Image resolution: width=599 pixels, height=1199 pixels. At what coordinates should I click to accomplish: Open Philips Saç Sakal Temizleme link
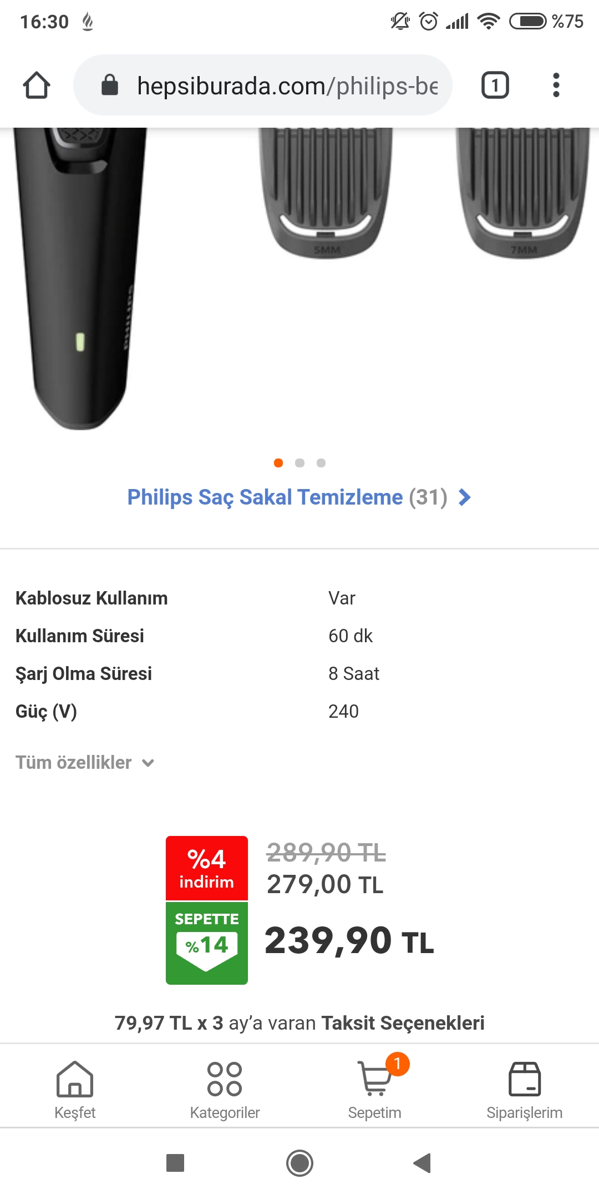tap(265, 497)
